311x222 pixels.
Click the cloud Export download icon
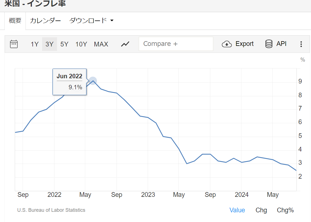[227, 44]
